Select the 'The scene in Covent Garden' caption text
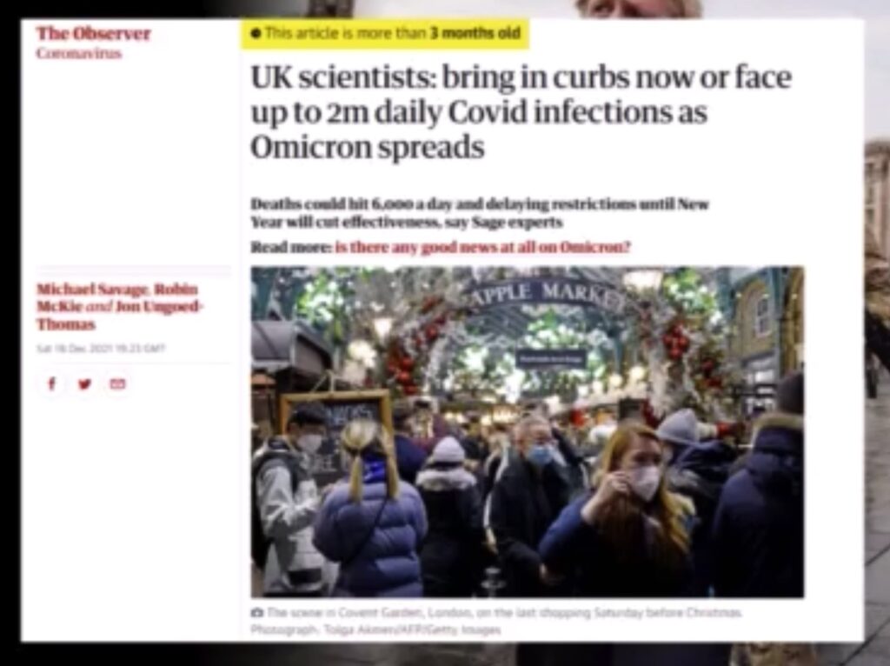This screenshot has height=666, width=890. (504, 613)
